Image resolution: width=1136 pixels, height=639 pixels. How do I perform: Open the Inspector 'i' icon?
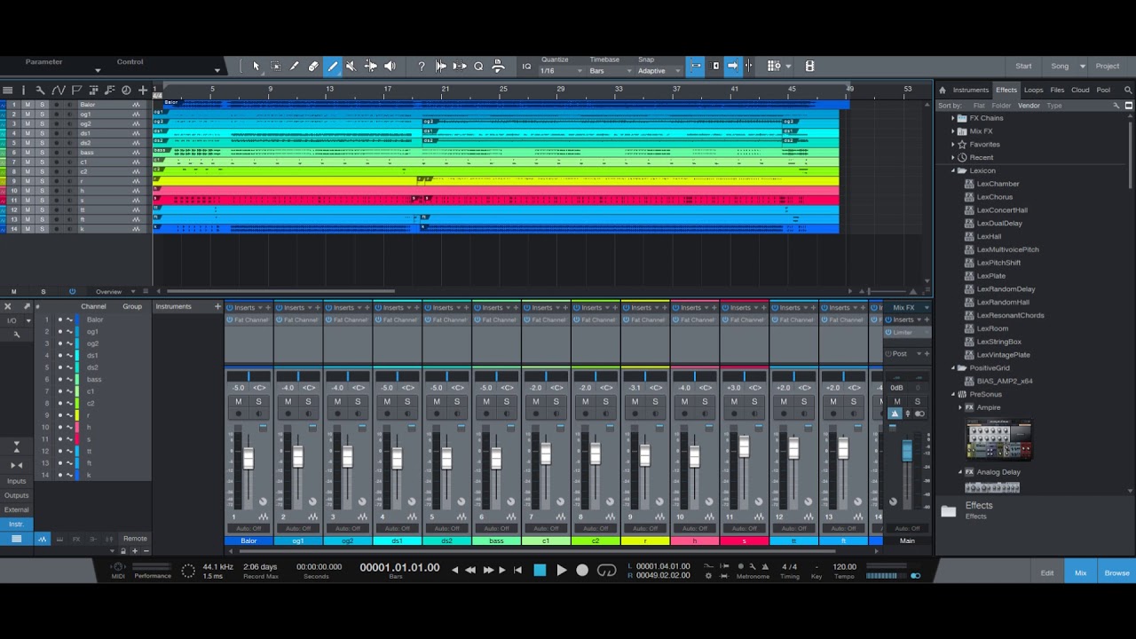[24, 90]
